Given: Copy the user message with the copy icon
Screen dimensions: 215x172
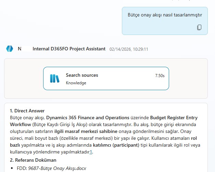Looking at the screenshot, I should tap(199, 27).
